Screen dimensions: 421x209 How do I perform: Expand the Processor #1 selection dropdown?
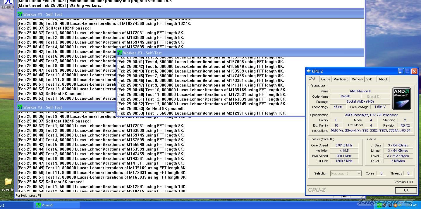(x=359, y=174)
